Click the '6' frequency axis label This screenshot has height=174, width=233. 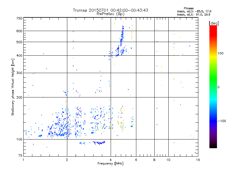click(x=136, y=160)
